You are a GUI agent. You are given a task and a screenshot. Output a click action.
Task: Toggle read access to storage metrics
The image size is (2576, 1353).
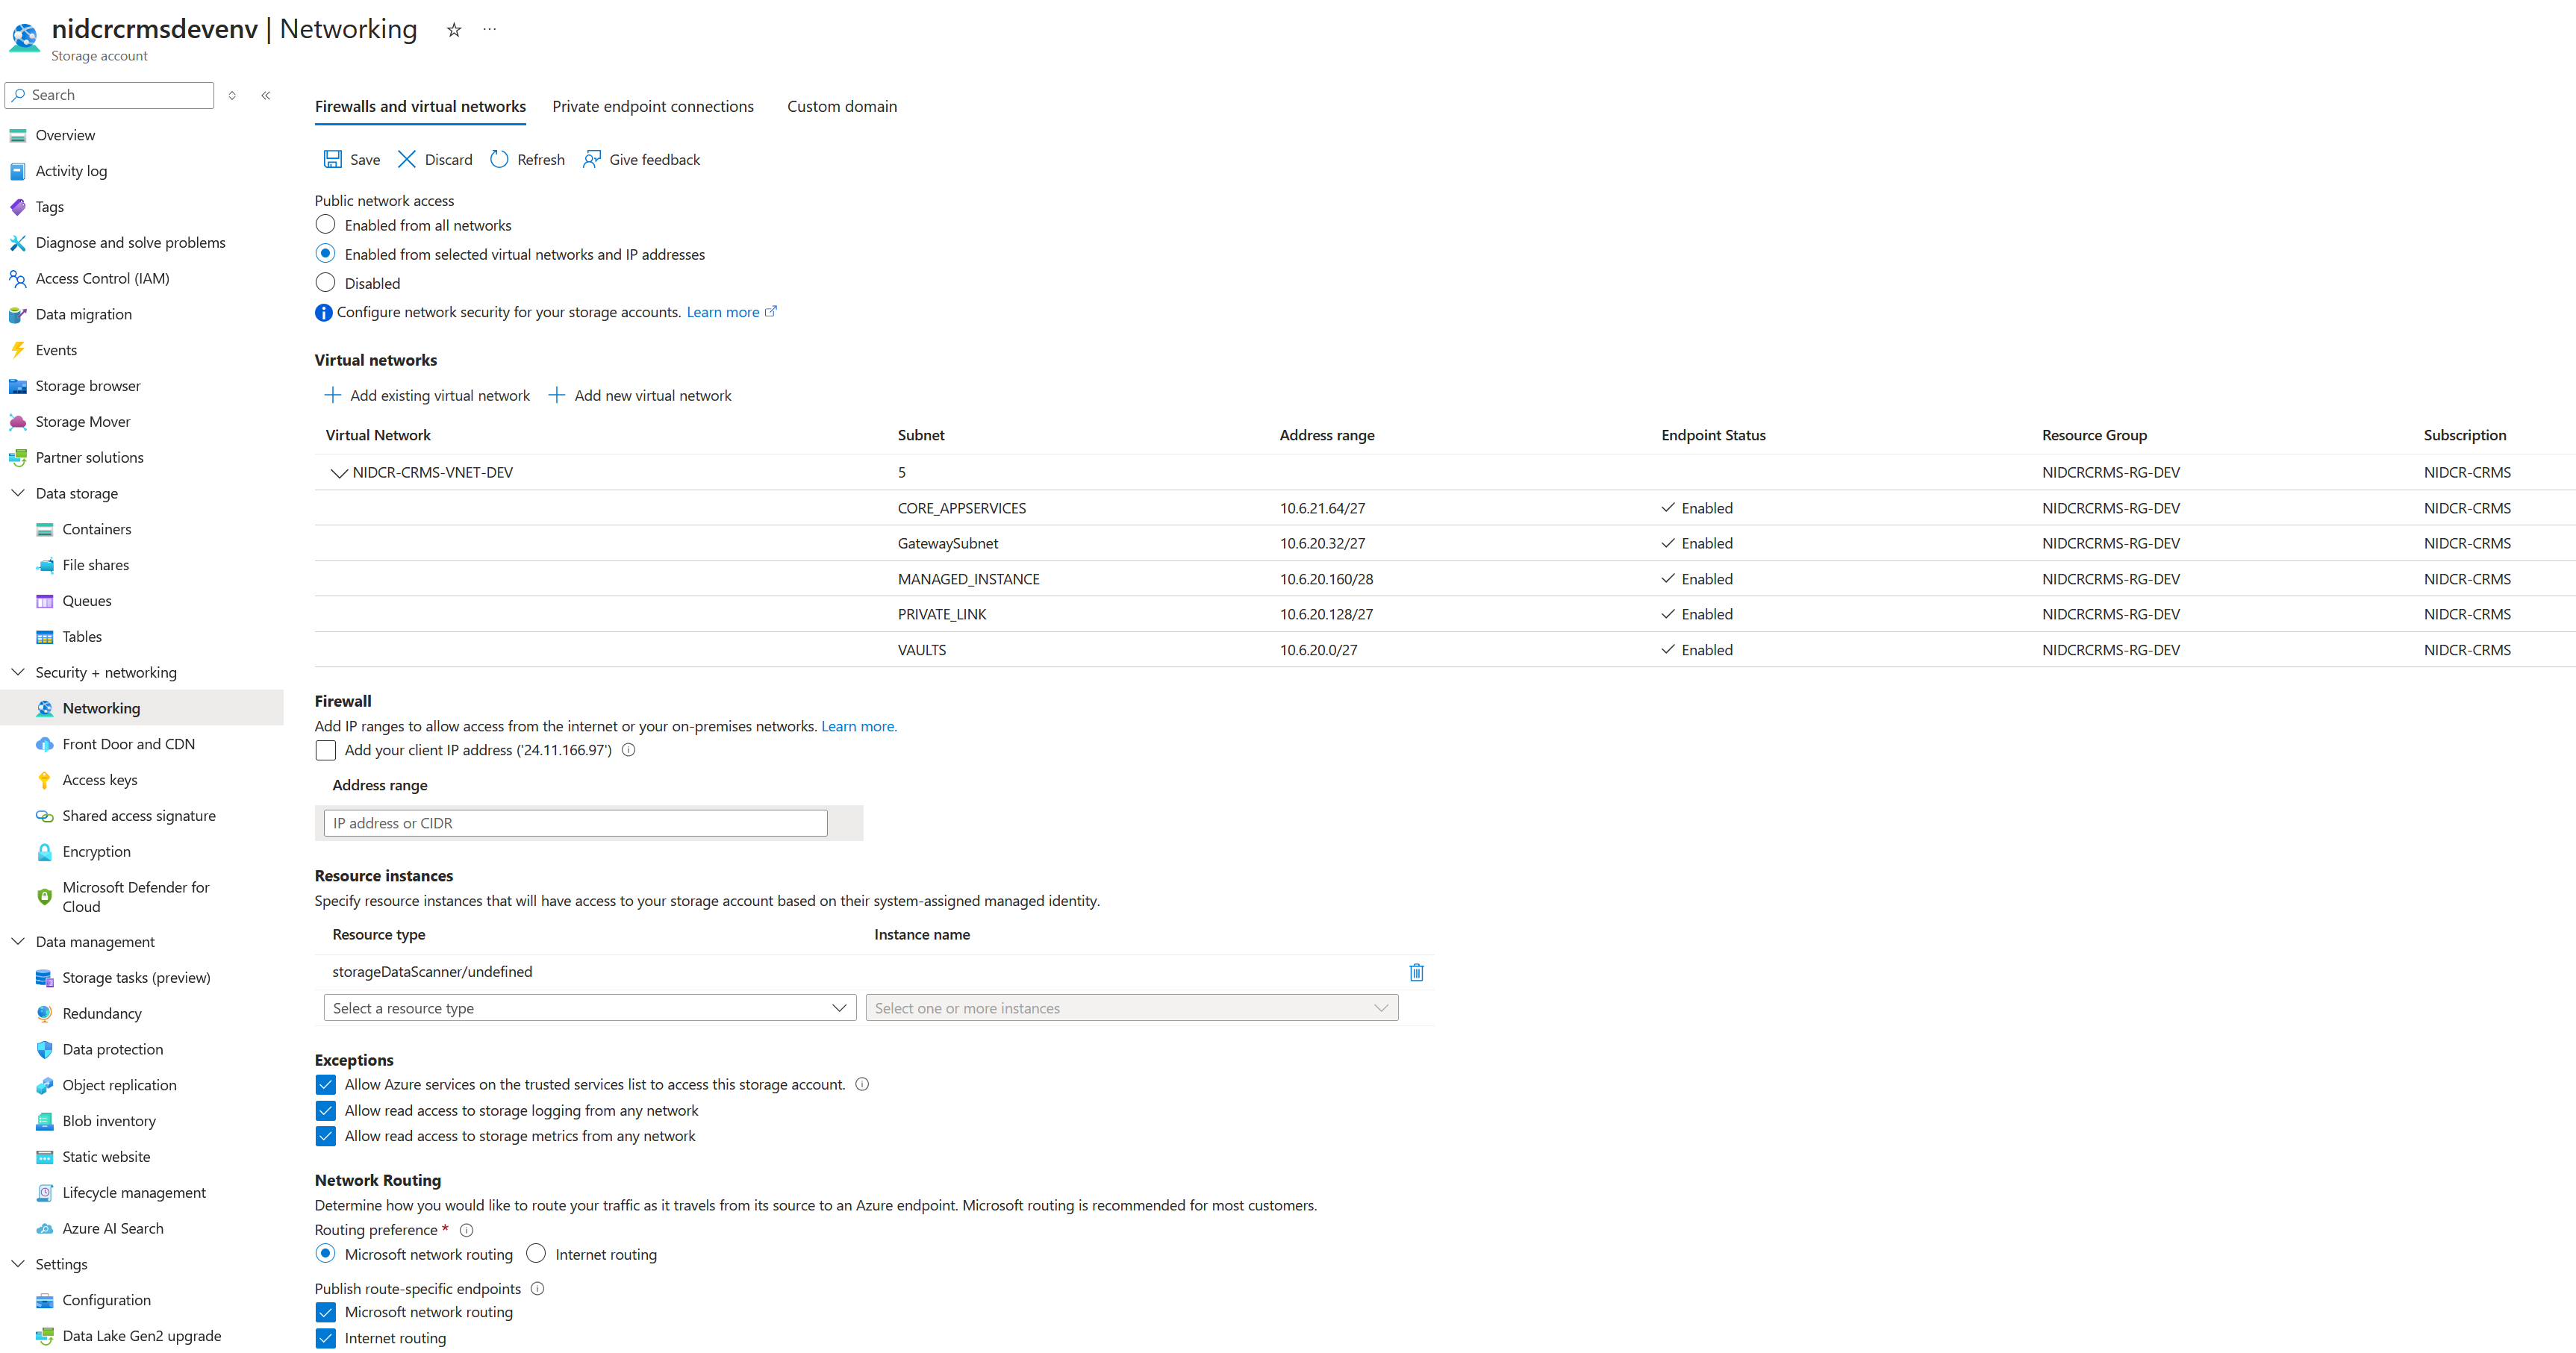click(x=325, y=1136)
